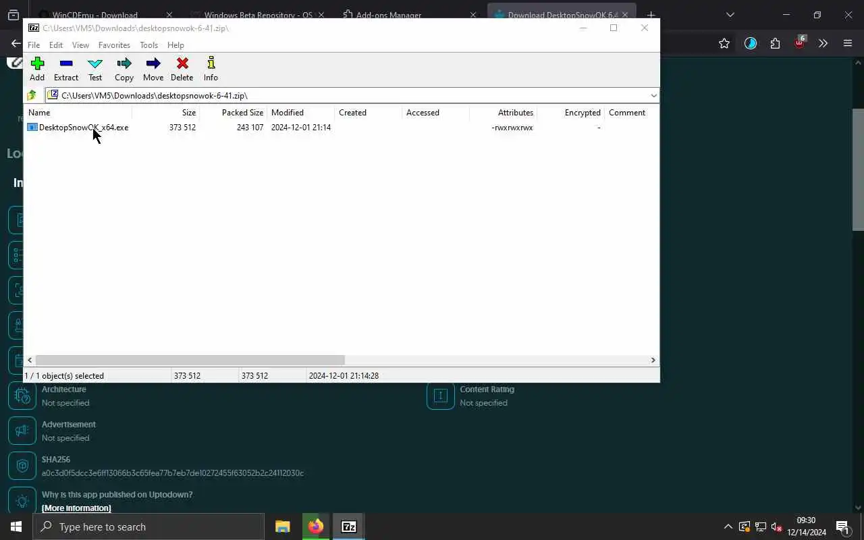The width and height of the screenshot is (864, 540).
Task: Click the 373 512 size cell
Action: coord(182,128)
